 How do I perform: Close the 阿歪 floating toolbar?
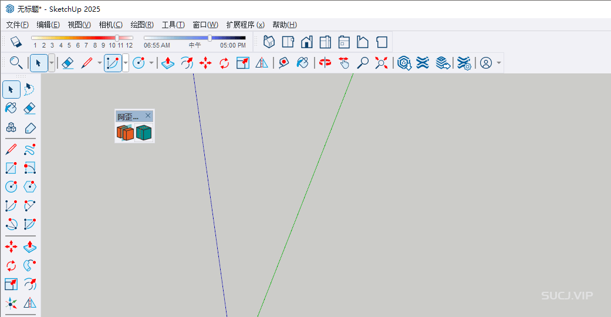click(x=148, y=116)
